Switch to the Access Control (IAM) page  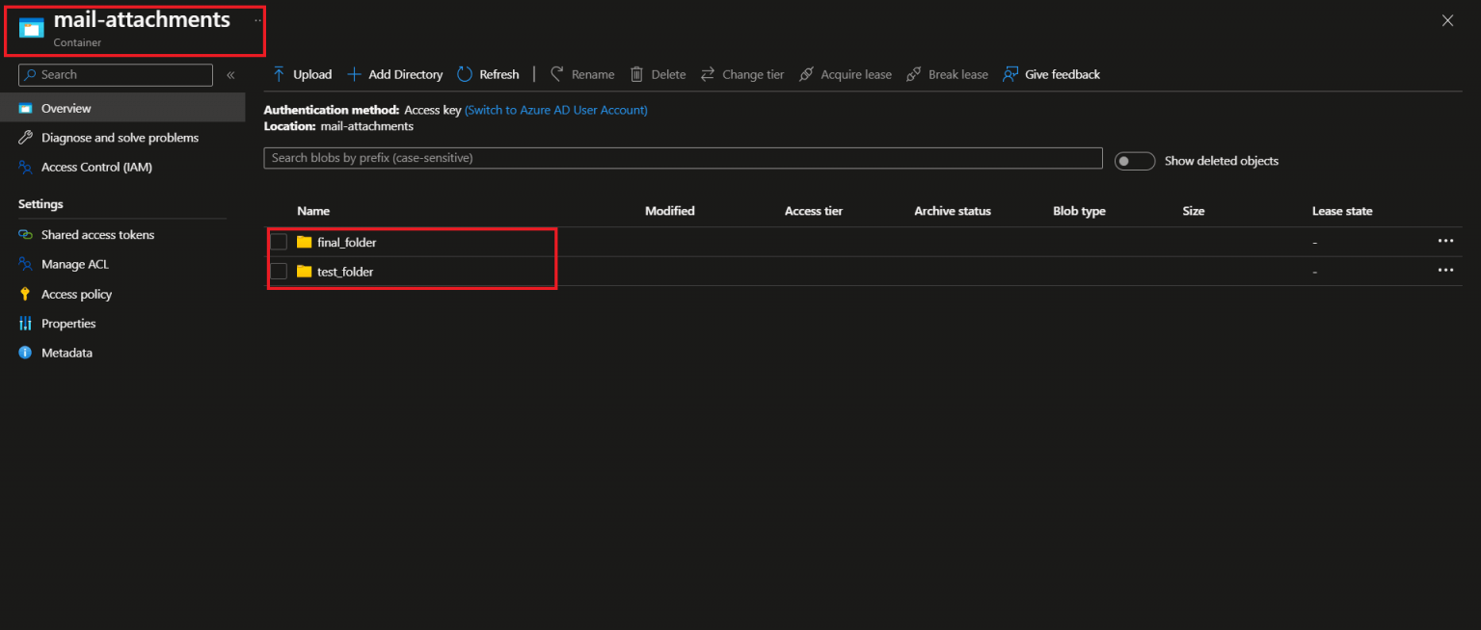pyautogui.click(x=95, y=167)
